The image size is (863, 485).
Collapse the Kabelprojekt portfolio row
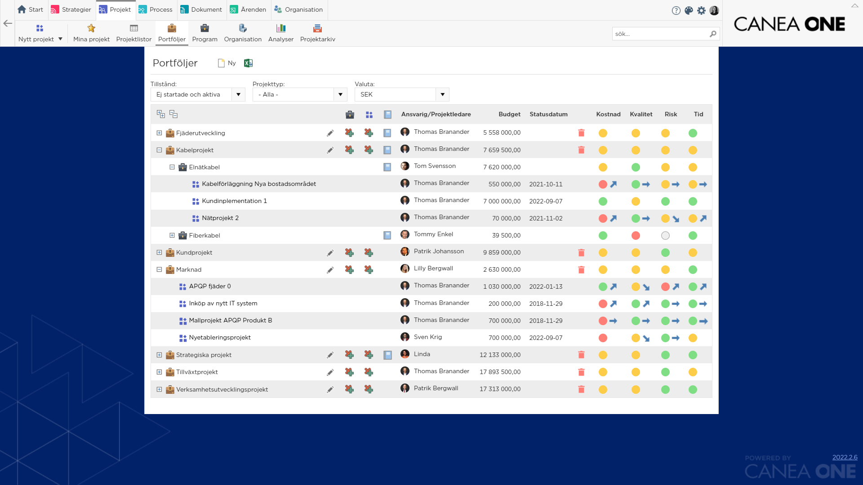click(159, 150)
